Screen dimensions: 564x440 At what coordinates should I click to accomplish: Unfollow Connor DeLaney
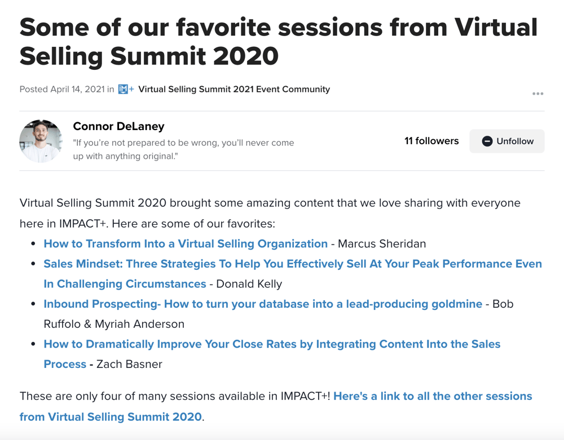coord(506,141)
